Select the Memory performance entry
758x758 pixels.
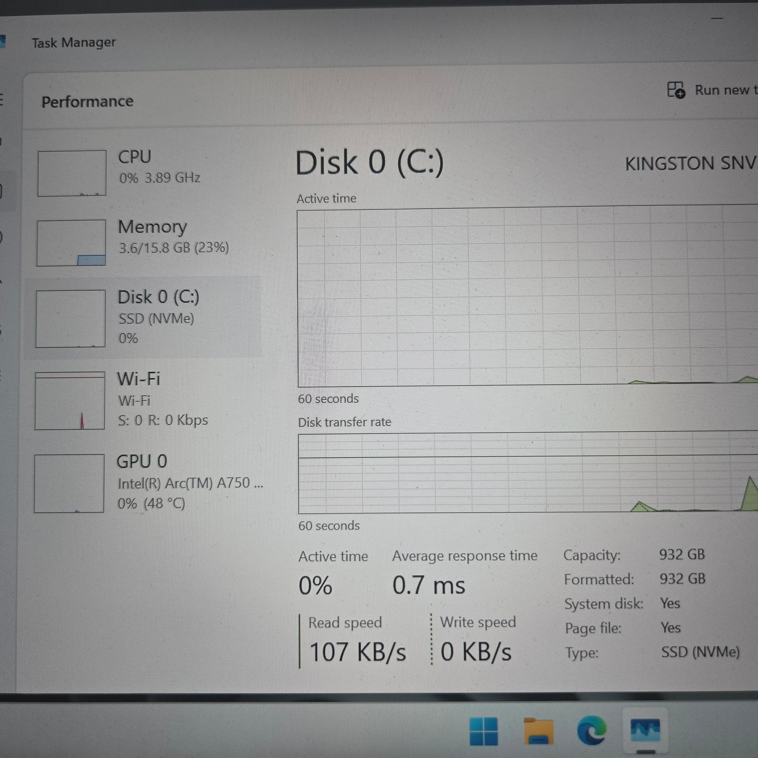[x=143, y=242]
